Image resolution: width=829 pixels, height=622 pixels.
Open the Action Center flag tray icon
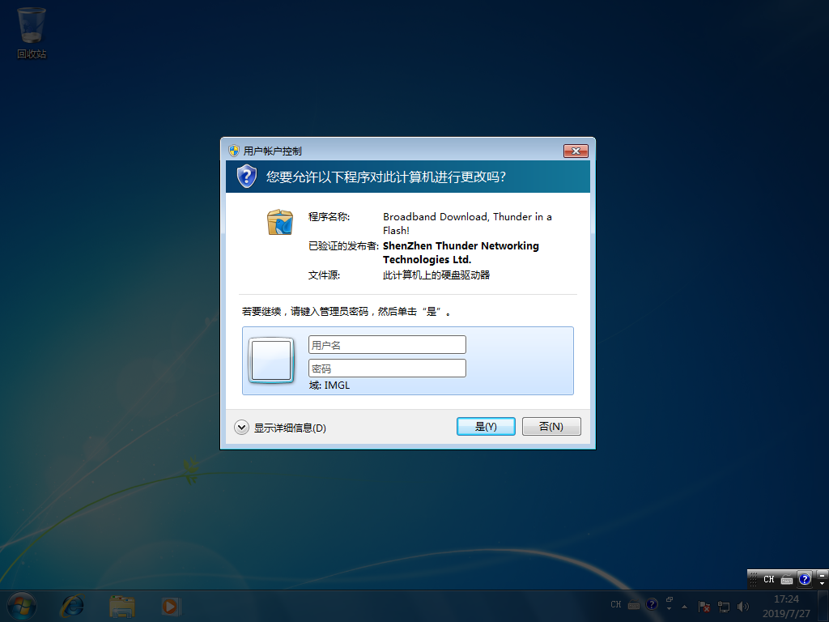704,606
